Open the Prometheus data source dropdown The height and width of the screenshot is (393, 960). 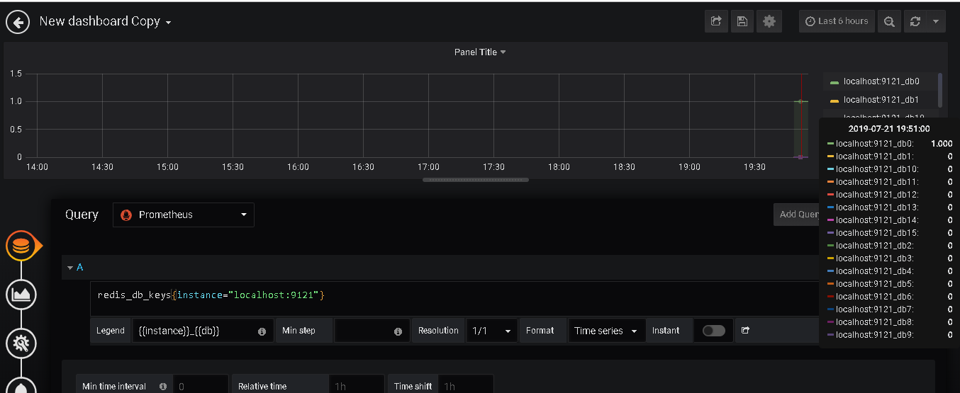[184, 215]
